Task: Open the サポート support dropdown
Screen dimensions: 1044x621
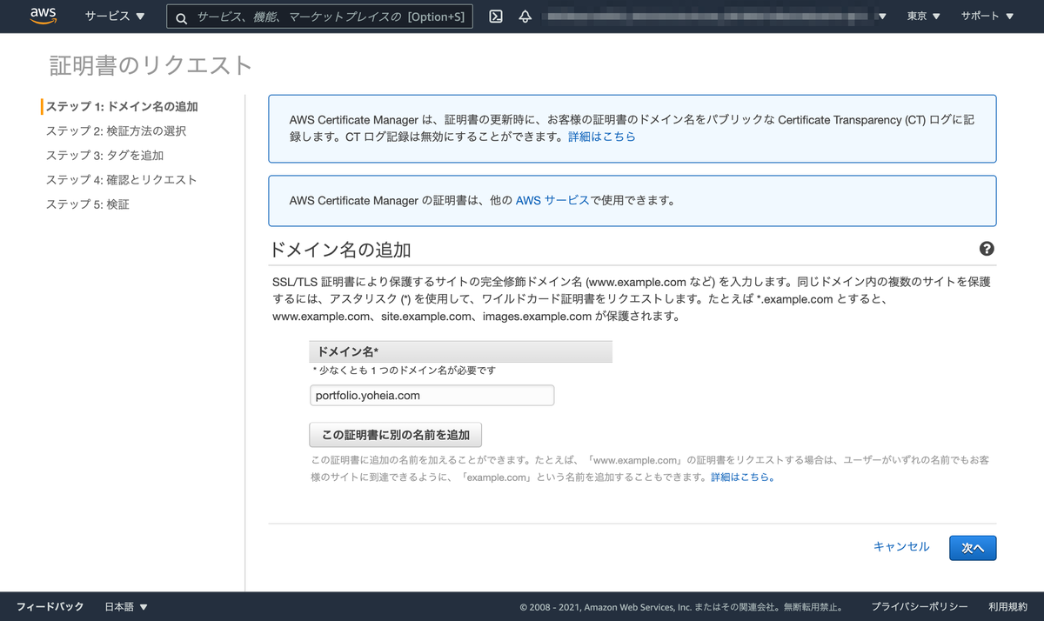Action: click(x=987, y=17)
